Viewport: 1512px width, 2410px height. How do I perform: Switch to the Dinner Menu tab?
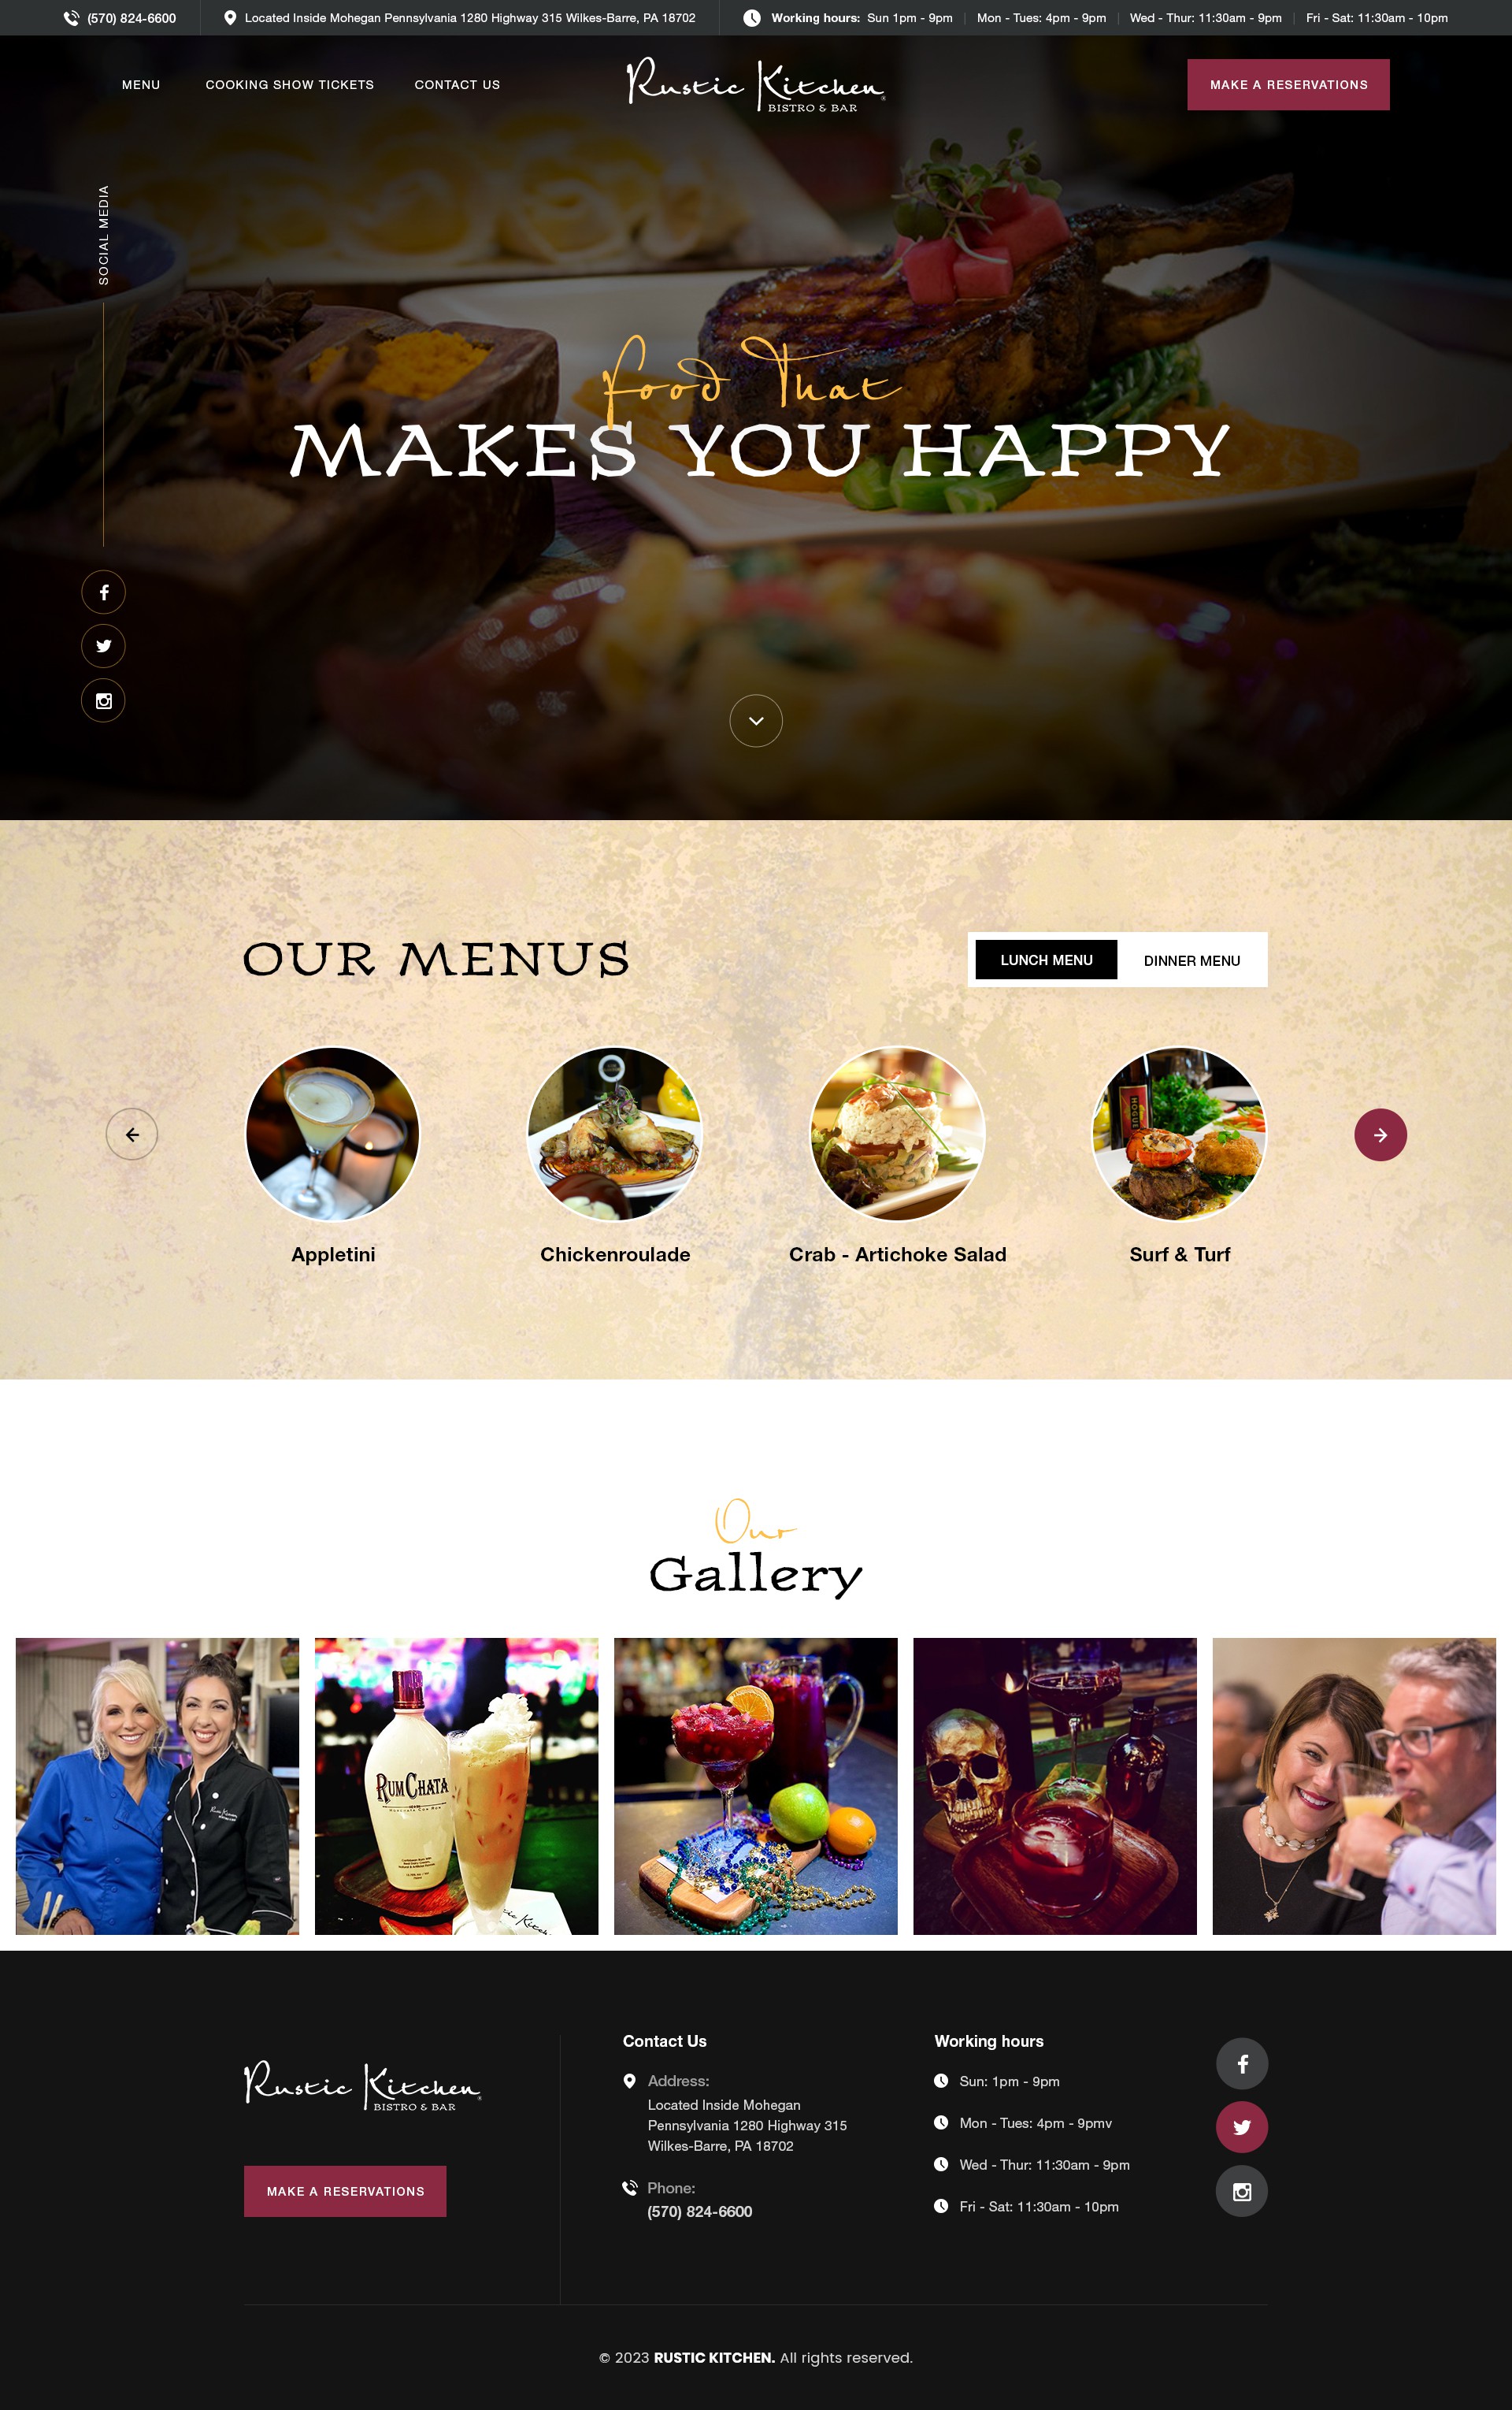click(1192, 960)
